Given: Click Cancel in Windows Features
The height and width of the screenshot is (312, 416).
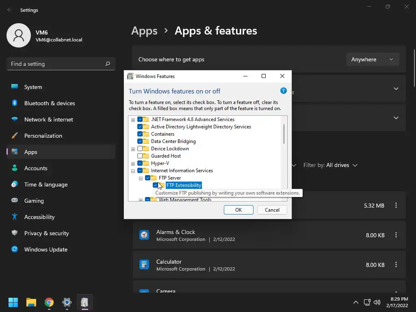Looking at the screenshot, I should tap(272, 210).
